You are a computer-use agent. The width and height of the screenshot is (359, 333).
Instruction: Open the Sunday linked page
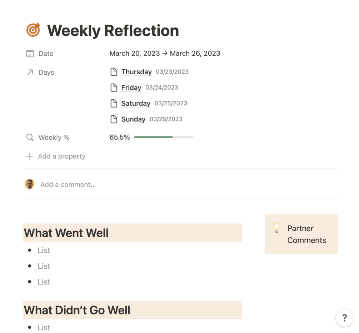pos(133,119)
